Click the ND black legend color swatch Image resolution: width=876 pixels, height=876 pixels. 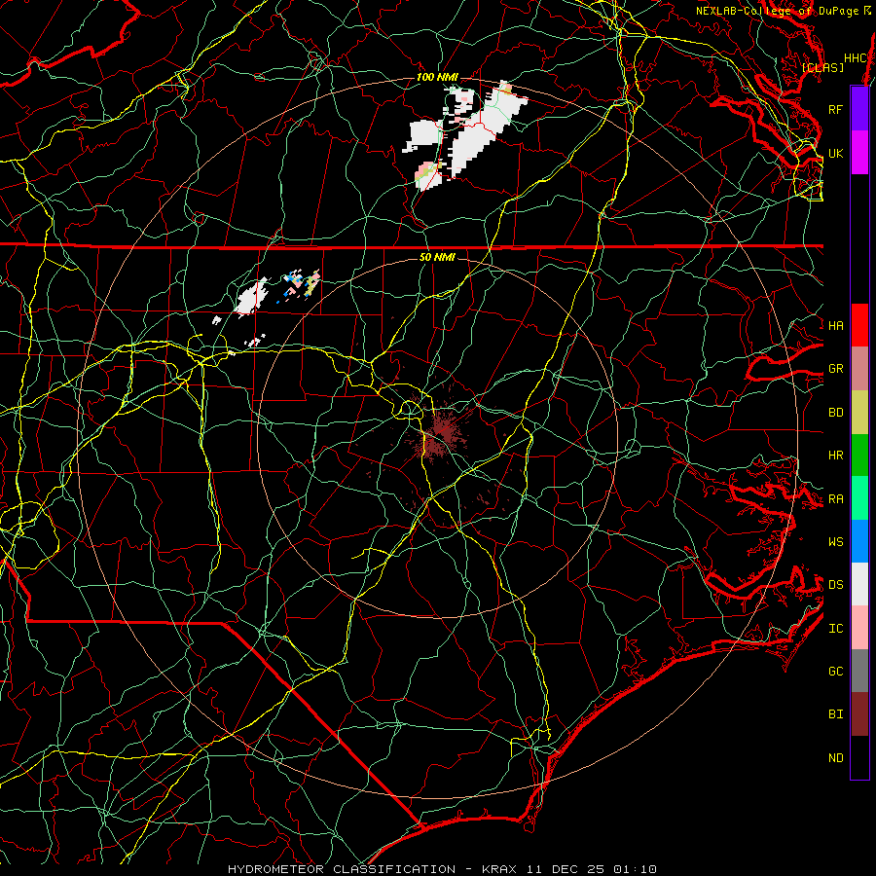[859, 757]
